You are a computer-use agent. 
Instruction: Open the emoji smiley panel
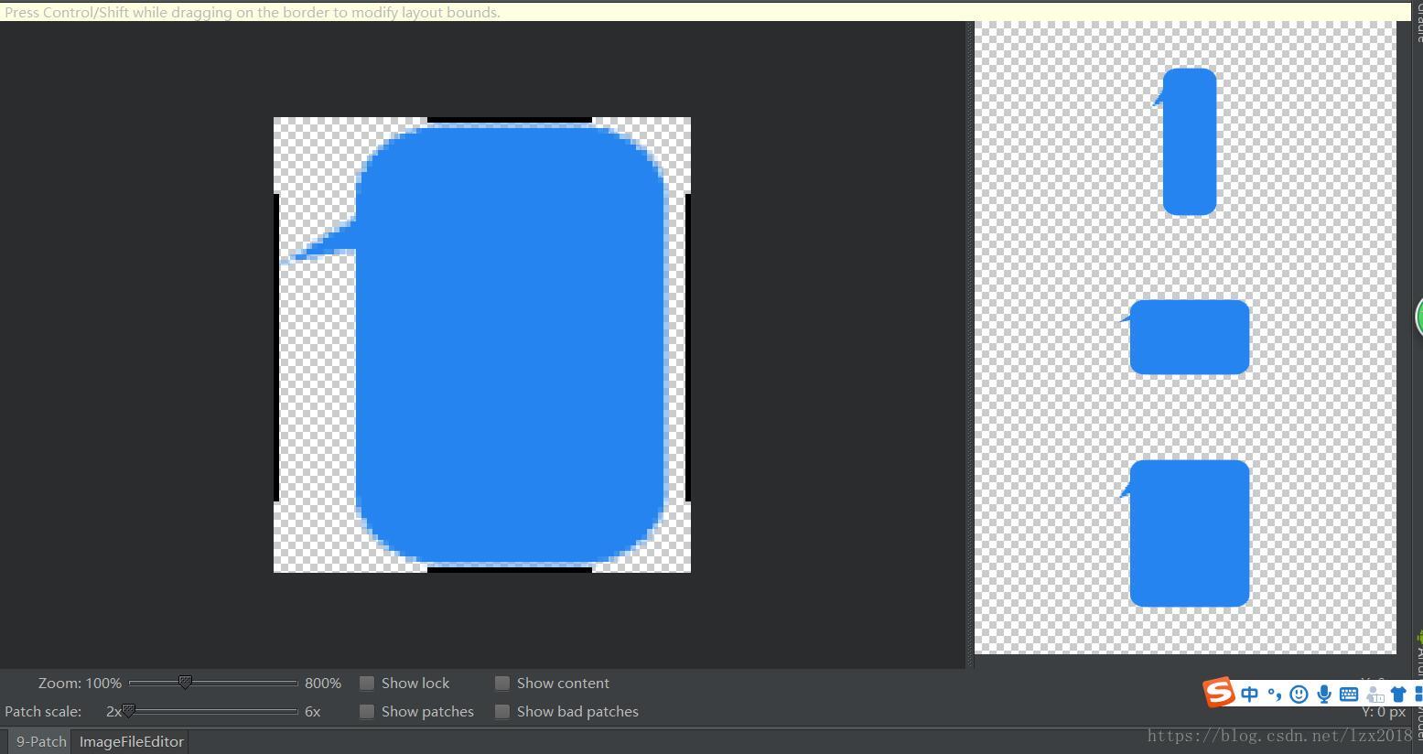[x=1299, y=695]
